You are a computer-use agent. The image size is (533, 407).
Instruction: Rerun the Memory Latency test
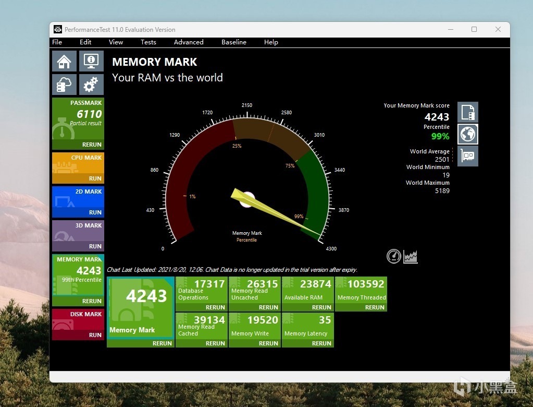pyautogui.click(x=308, y=343)
